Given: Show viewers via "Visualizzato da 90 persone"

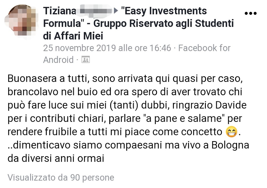Looking at the screenshot, I should (x=61, y=178).
